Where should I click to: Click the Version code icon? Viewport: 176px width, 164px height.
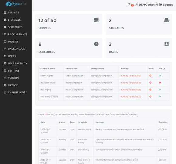pyautogui.click(x=5, y=78)
